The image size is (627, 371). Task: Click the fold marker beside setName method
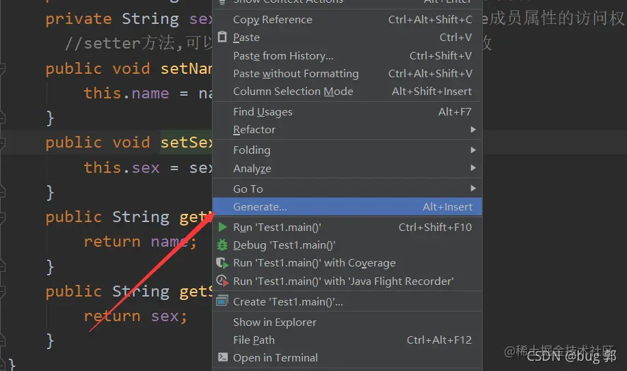2,69
